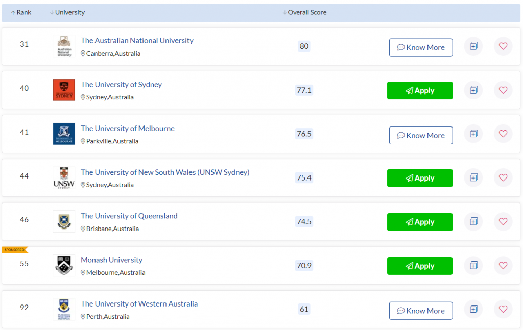Add University of Sydney to compare list
The height and width of the screenshot is (330, 523).
pyautogui.click(x=473, y=90)
